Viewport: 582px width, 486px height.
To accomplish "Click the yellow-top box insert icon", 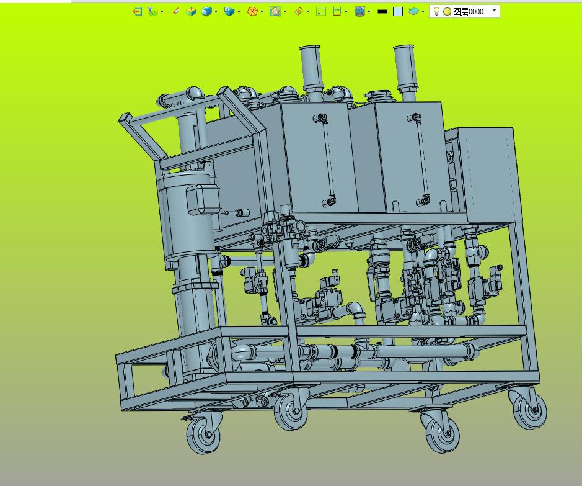I will tap(191, 12).
